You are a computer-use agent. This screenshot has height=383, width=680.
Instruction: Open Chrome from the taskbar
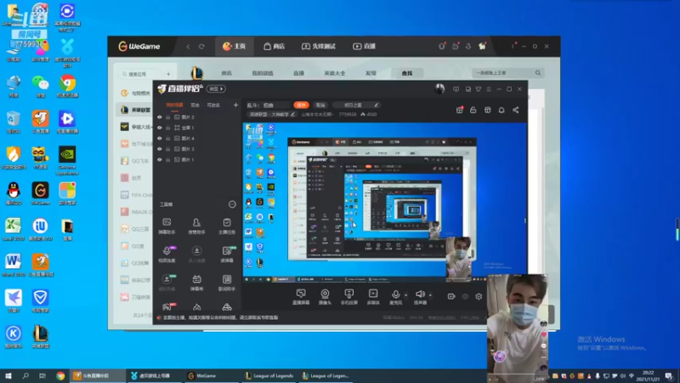coord(60,375)
